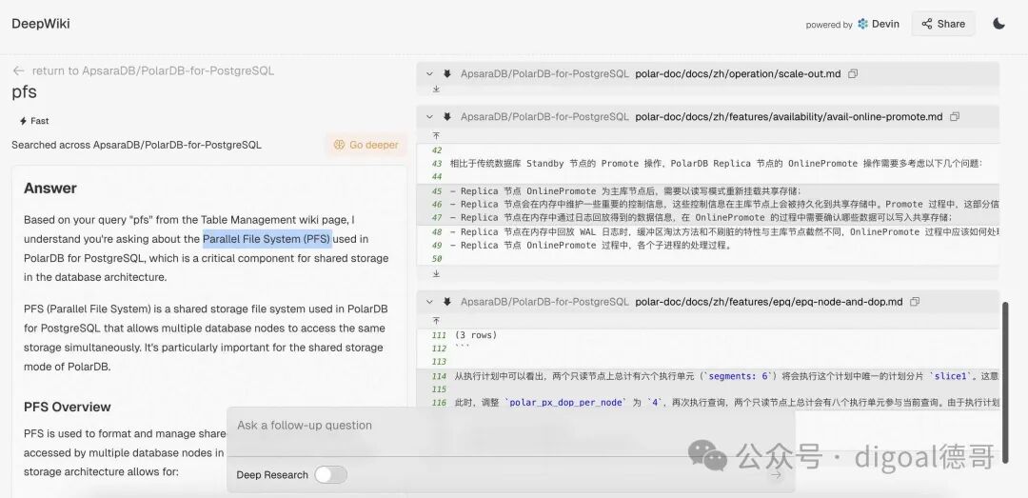Viewport: 1028px width, 498px height.
Task: Expand lines downward under scale-out.md
Action: (x=436, y=90)
